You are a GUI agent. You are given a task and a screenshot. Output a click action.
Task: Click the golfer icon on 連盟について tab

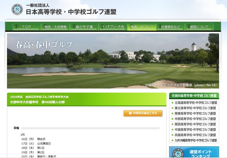(x=188, y=26)
